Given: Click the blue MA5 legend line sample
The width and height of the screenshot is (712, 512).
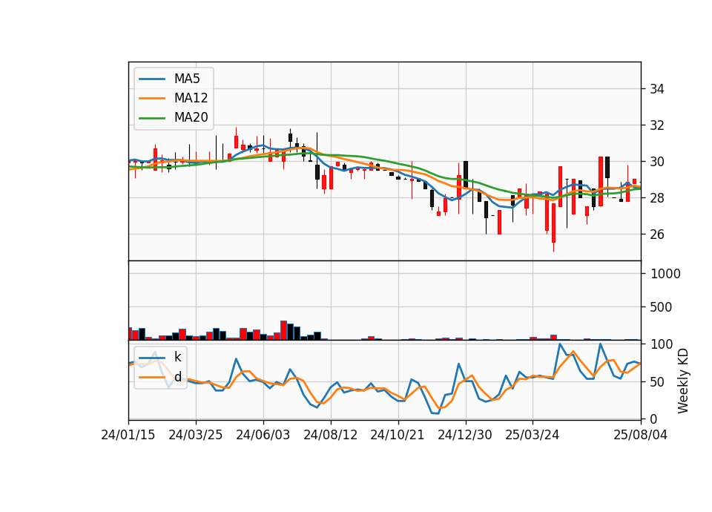Looking at the screenshot, I should (152, 79).
